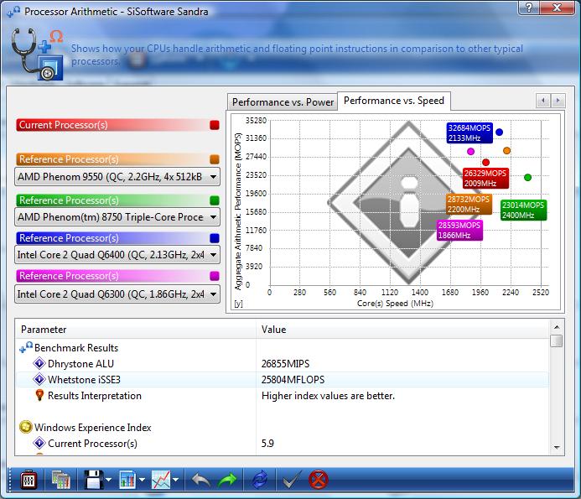
Task: Click the red cancel X icon
Action: 318,480
